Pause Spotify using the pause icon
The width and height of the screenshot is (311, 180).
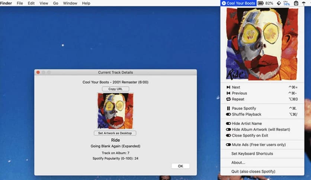point(228,109)
